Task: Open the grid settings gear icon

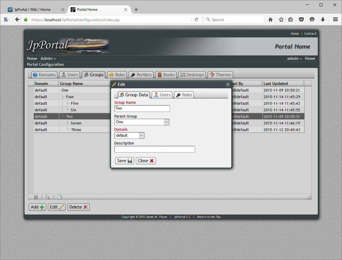Action: click(36, 197)
